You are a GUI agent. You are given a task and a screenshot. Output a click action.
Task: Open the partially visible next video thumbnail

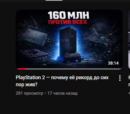click(129, 40)
